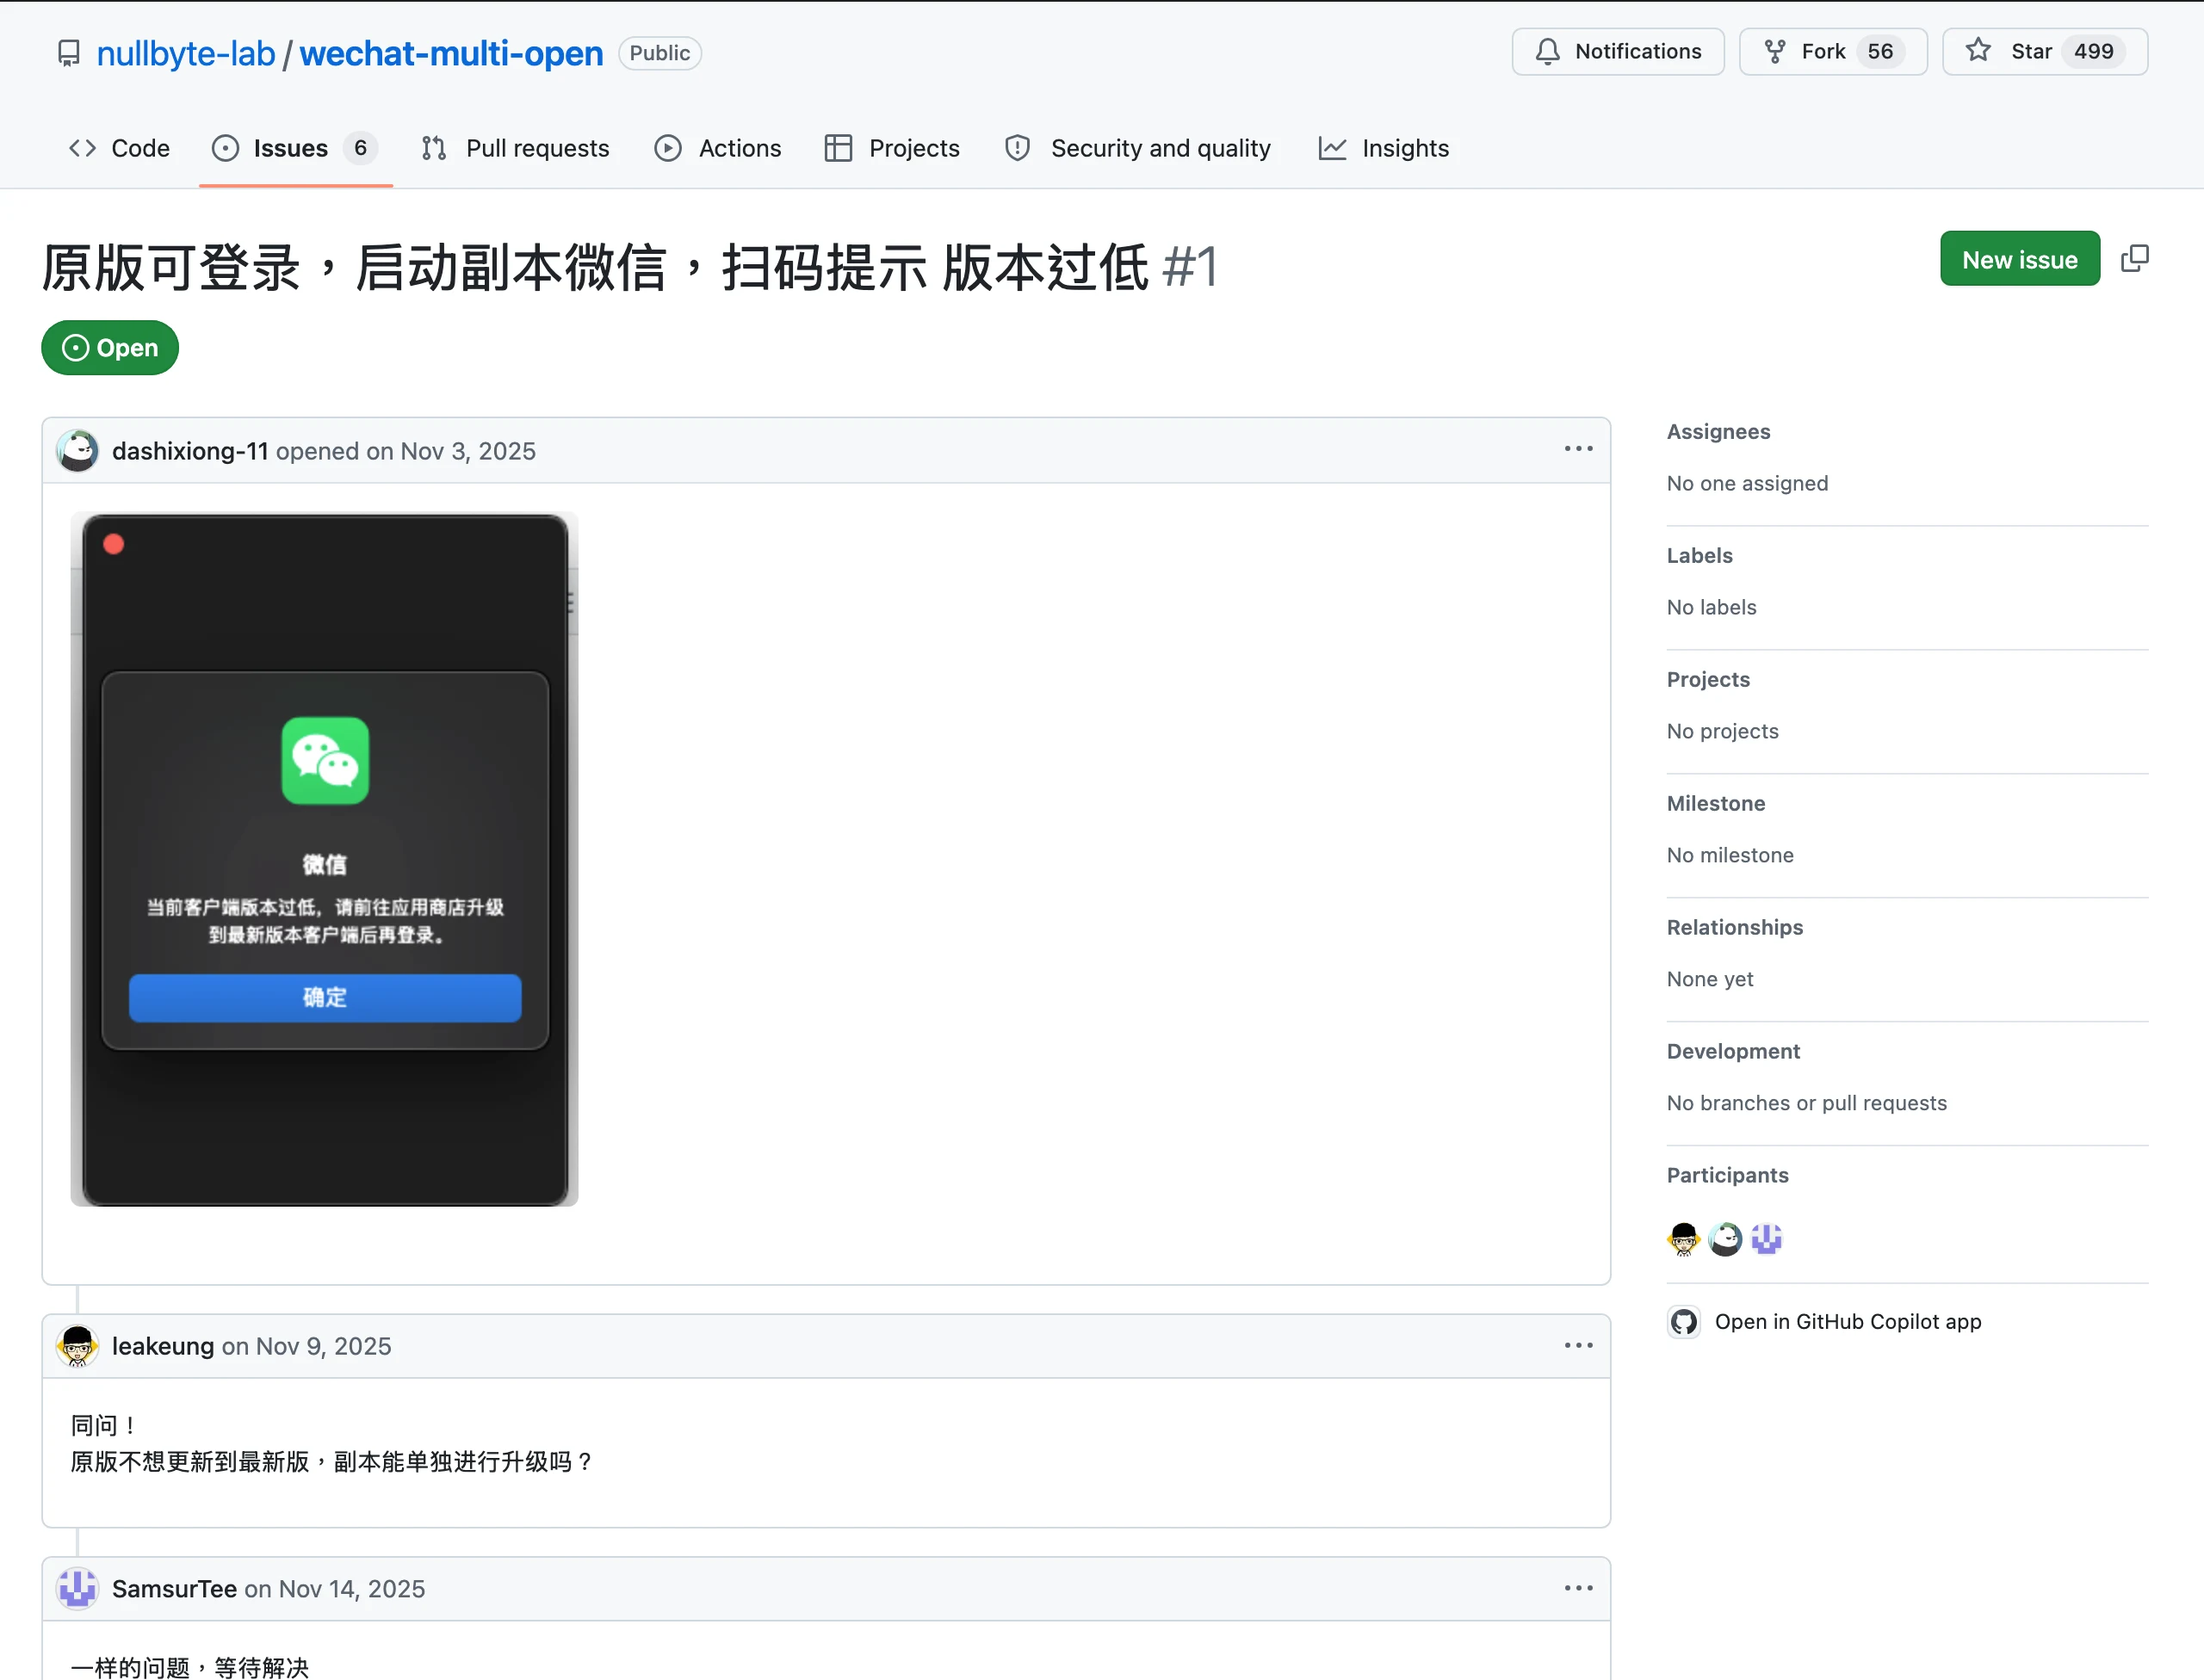Open the Insights tab
Image resolution: width=2204 pixels, height=1680 pixels.
tap(1384, 148)
